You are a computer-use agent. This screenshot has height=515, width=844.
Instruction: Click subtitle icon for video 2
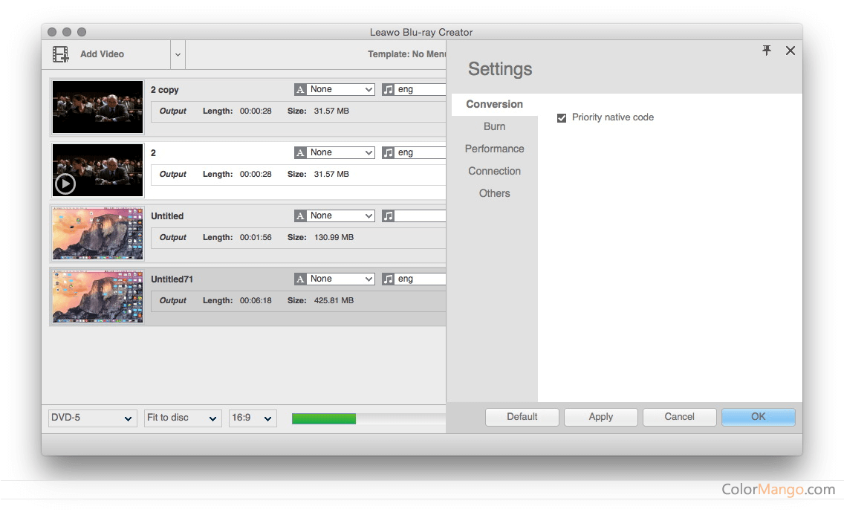pos(300,153)
